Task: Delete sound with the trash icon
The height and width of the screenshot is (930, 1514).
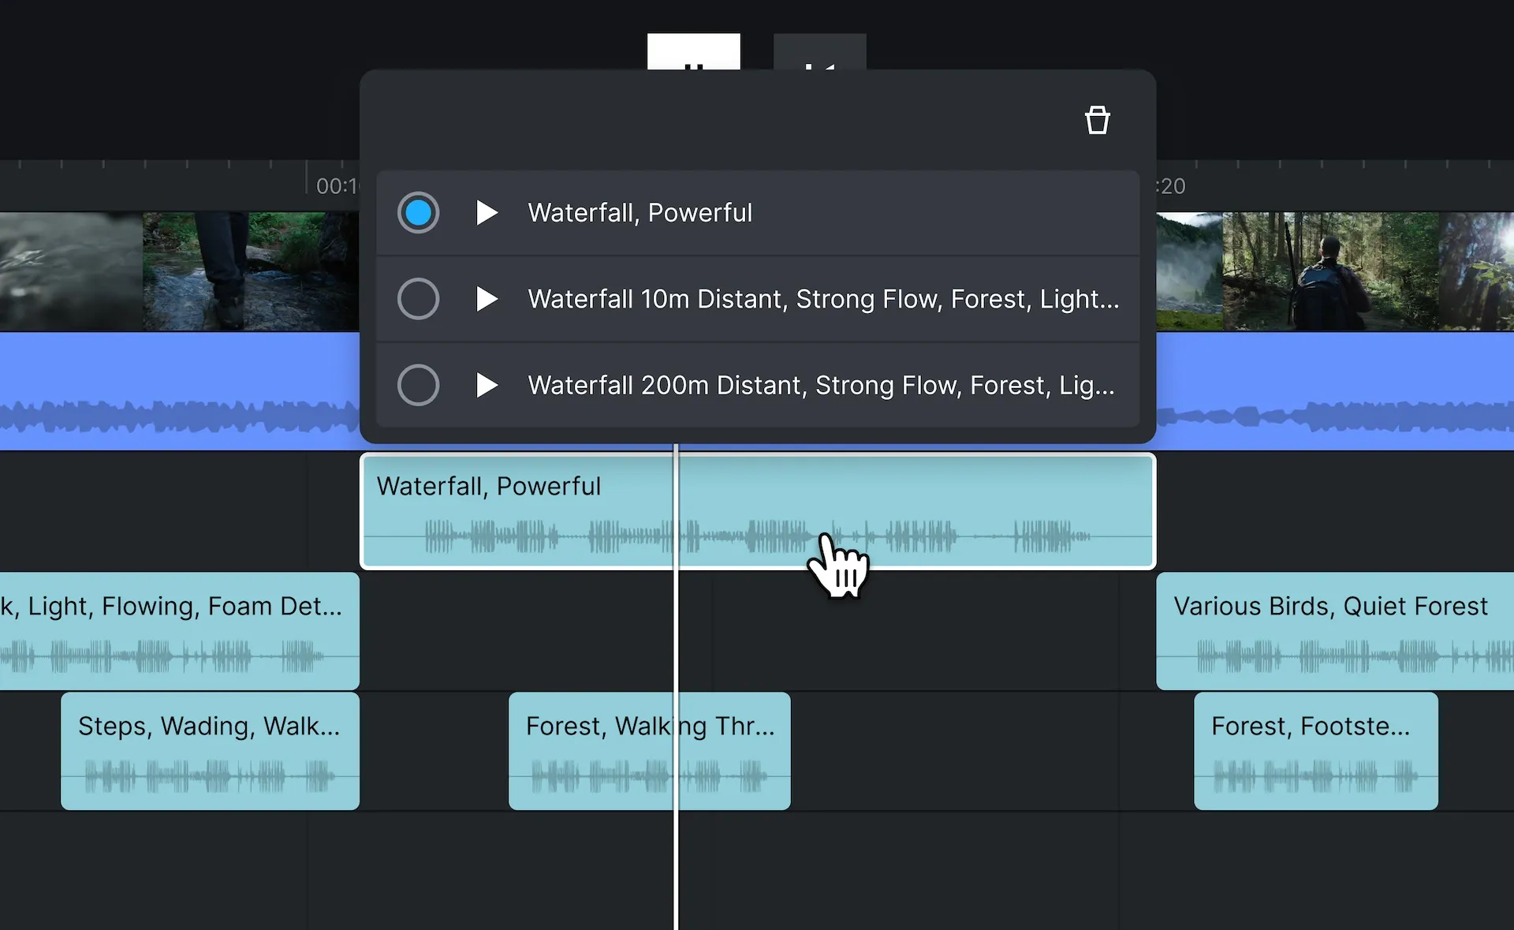Action: click(1097, 121)
